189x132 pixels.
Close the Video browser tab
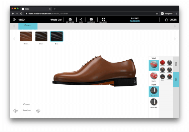tap(50, 9)
